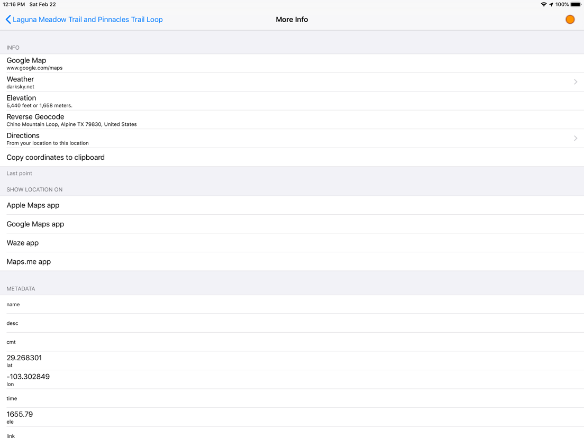This screenshot has height=438, width=584.
Task: Show location on Google Maps app
Action: [292, 224]
